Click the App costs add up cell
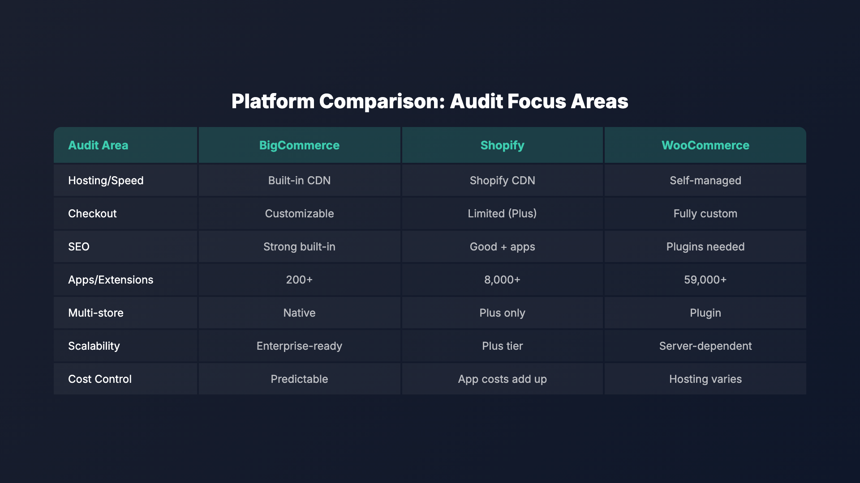The image size is (860, 483). 502,379
